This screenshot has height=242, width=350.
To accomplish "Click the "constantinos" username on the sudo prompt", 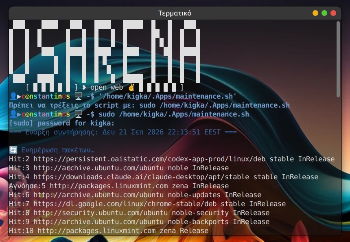I will (46, 114).
